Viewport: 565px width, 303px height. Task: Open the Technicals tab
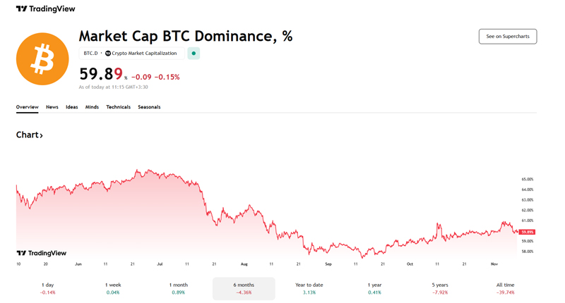[x=118, y=107]
